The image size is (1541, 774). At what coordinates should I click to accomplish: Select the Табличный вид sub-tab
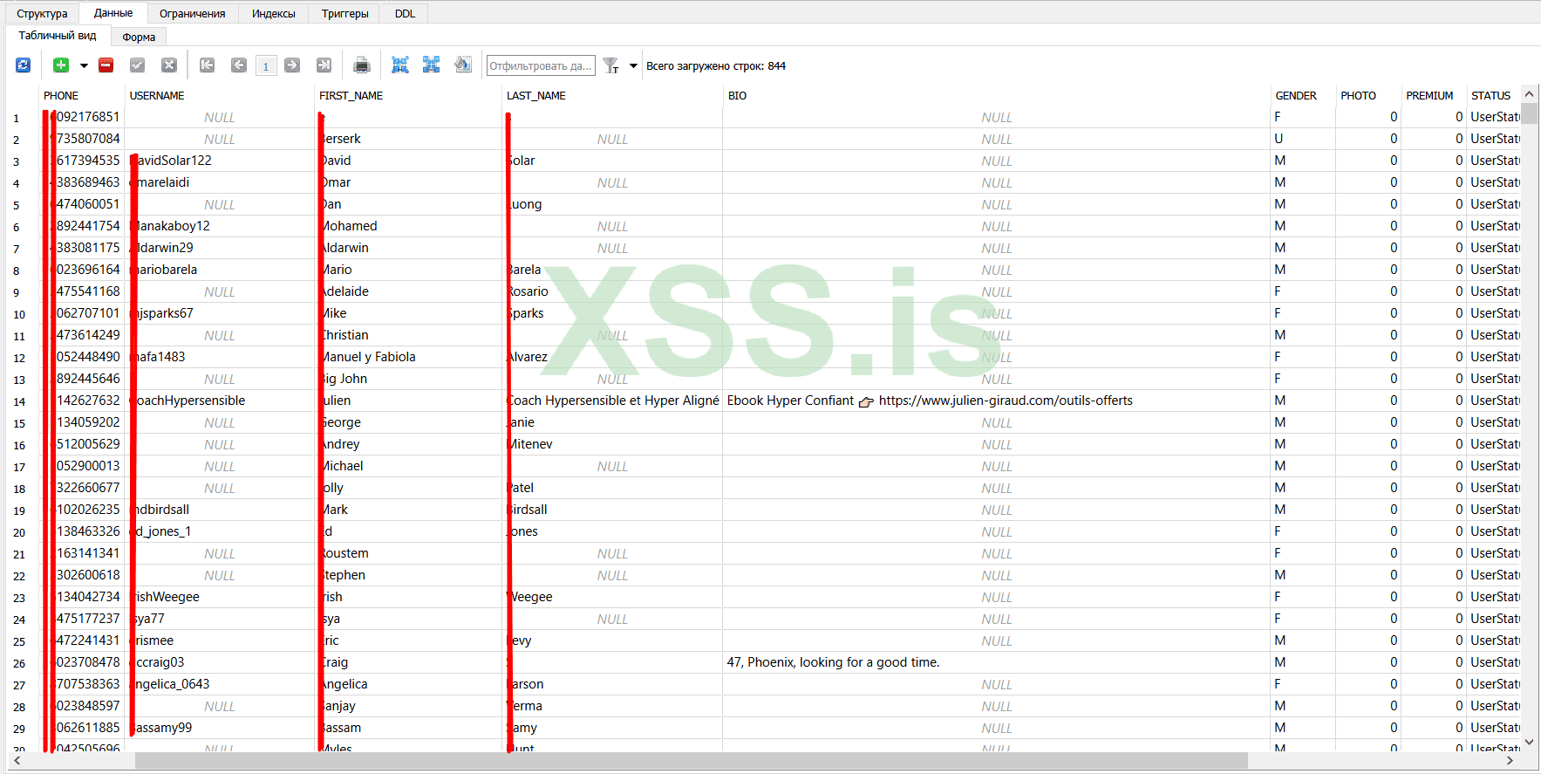[58, 36]
